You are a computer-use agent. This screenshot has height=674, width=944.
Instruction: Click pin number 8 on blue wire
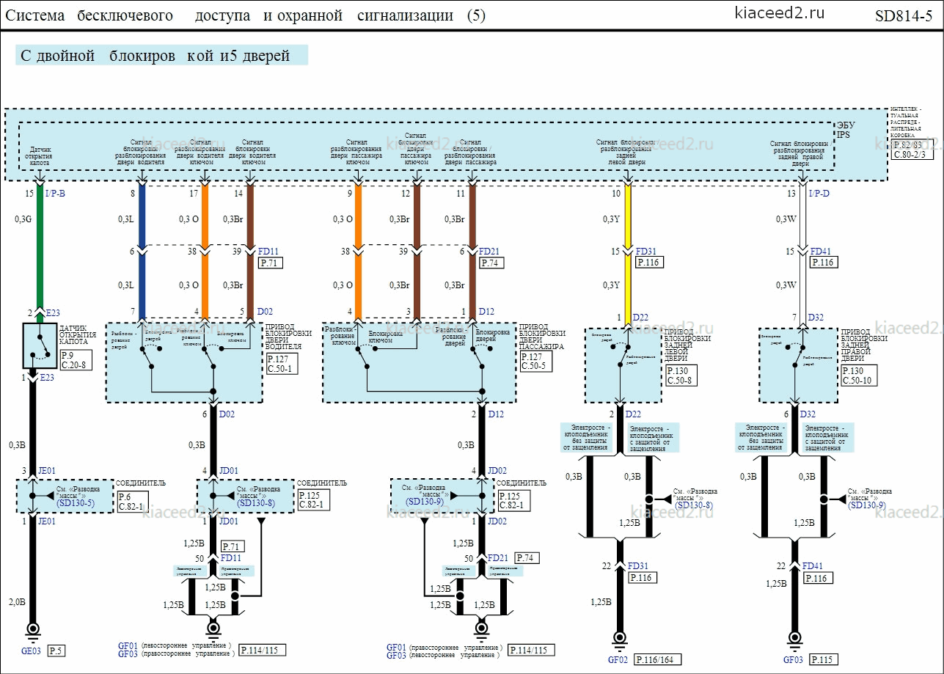click(133, 194)
